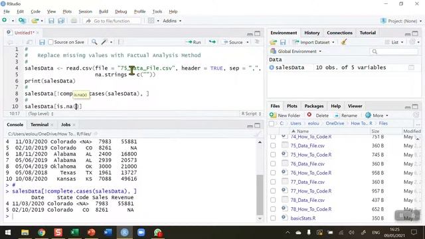Open the Addins dropdown
The image size is (425, 239).
point(172,21)
